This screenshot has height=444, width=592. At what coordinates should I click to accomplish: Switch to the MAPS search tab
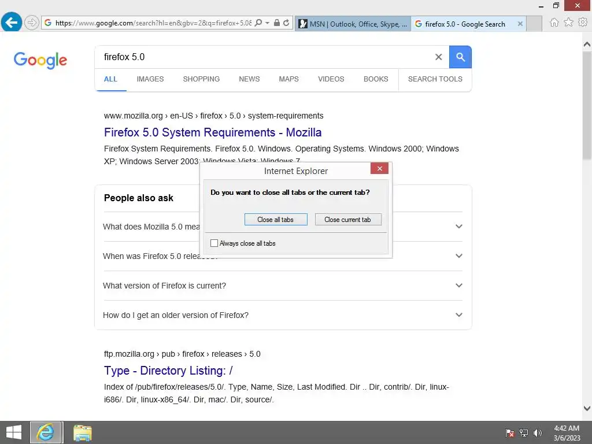tap(289, 79)
